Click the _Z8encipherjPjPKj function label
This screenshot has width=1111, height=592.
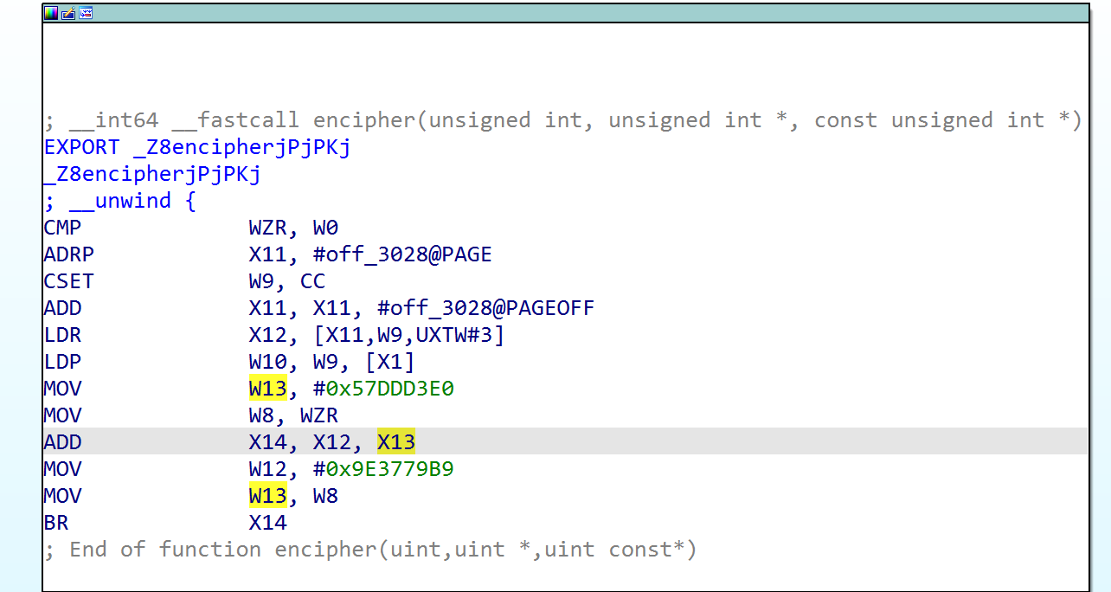tap(152, 174)
